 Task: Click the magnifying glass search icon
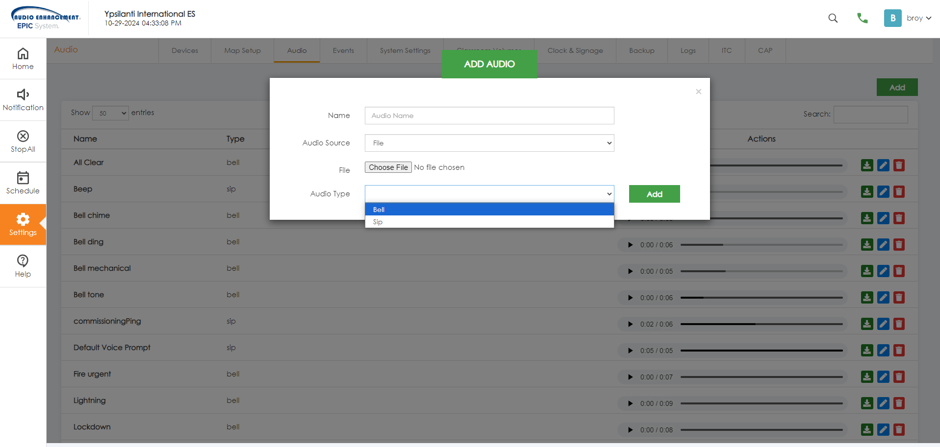point(833,18)
